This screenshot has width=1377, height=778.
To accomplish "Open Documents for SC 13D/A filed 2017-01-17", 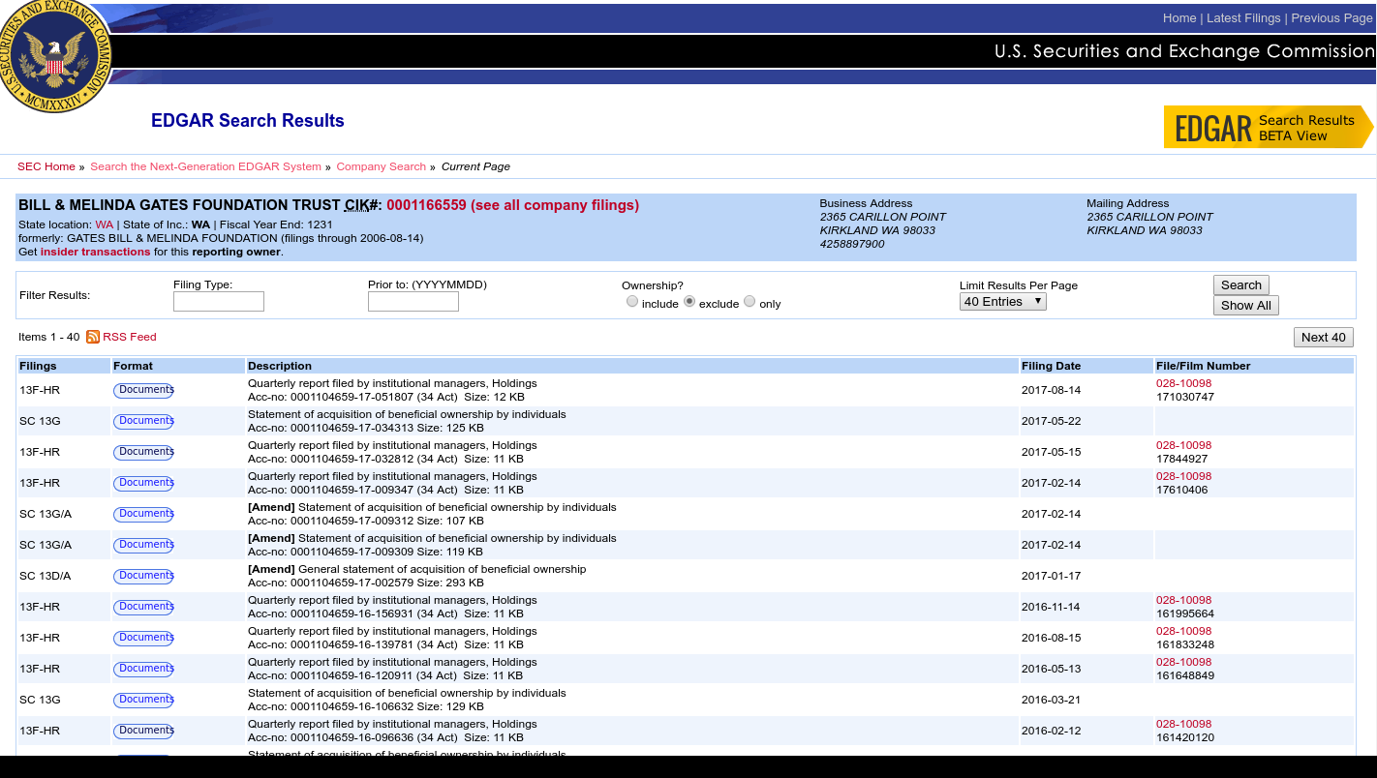I will (143, 576).
